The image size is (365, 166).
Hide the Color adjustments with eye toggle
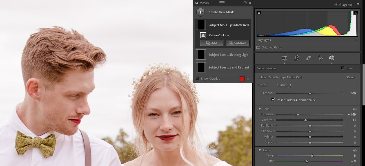pos(355,150)
